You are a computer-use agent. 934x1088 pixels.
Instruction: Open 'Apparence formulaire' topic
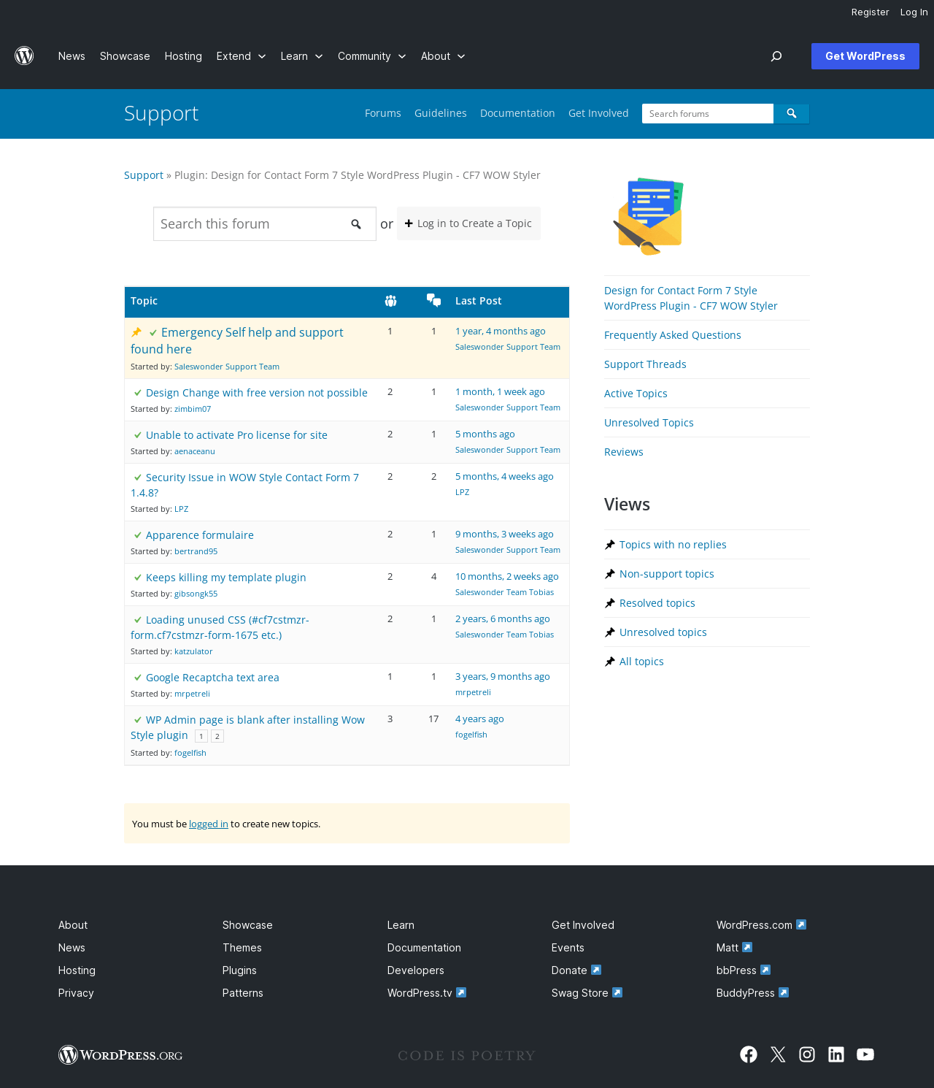[x=200, y=535]
